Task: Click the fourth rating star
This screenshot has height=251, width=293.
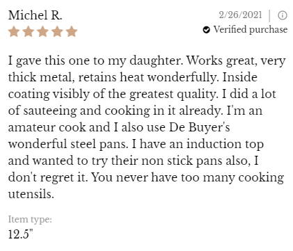Action: tap(57, 31)
